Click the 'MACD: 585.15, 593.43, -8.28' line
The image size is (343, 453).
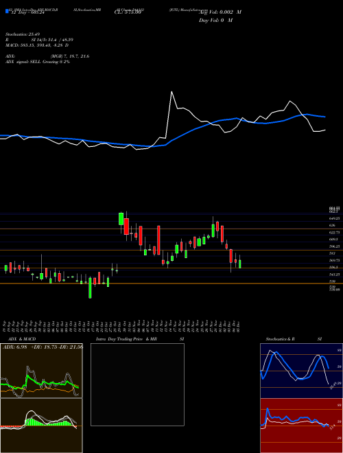[x=37, y=45]
